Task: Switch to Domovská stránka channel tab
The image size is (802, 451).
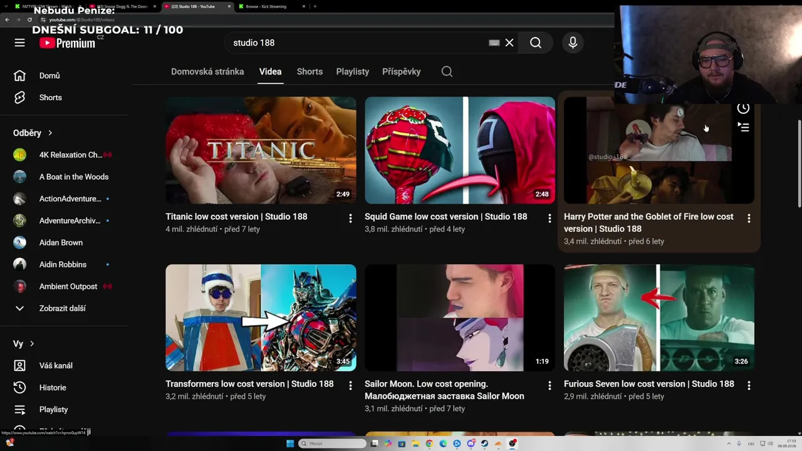Action: (x=207, y=71)
